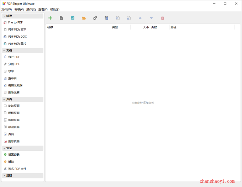Open the 操作(X) menu

click(x=31, y=9)
